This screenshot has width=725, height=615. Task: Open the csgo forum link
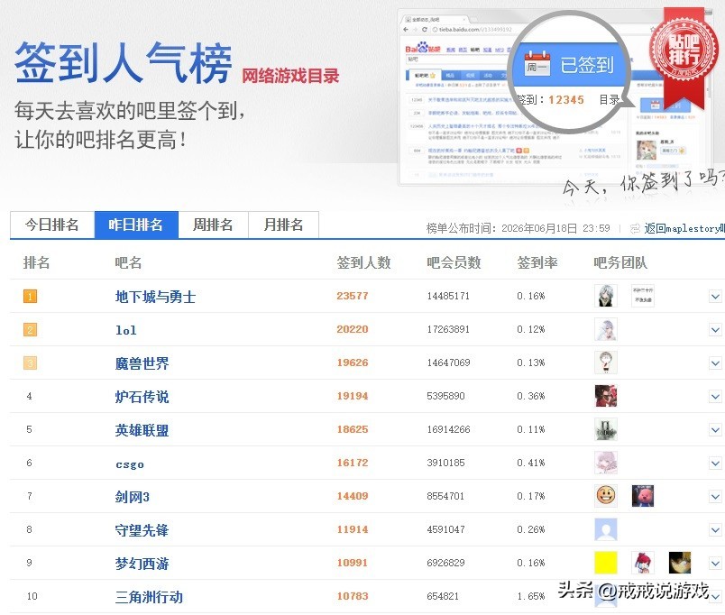click(130, 464)
